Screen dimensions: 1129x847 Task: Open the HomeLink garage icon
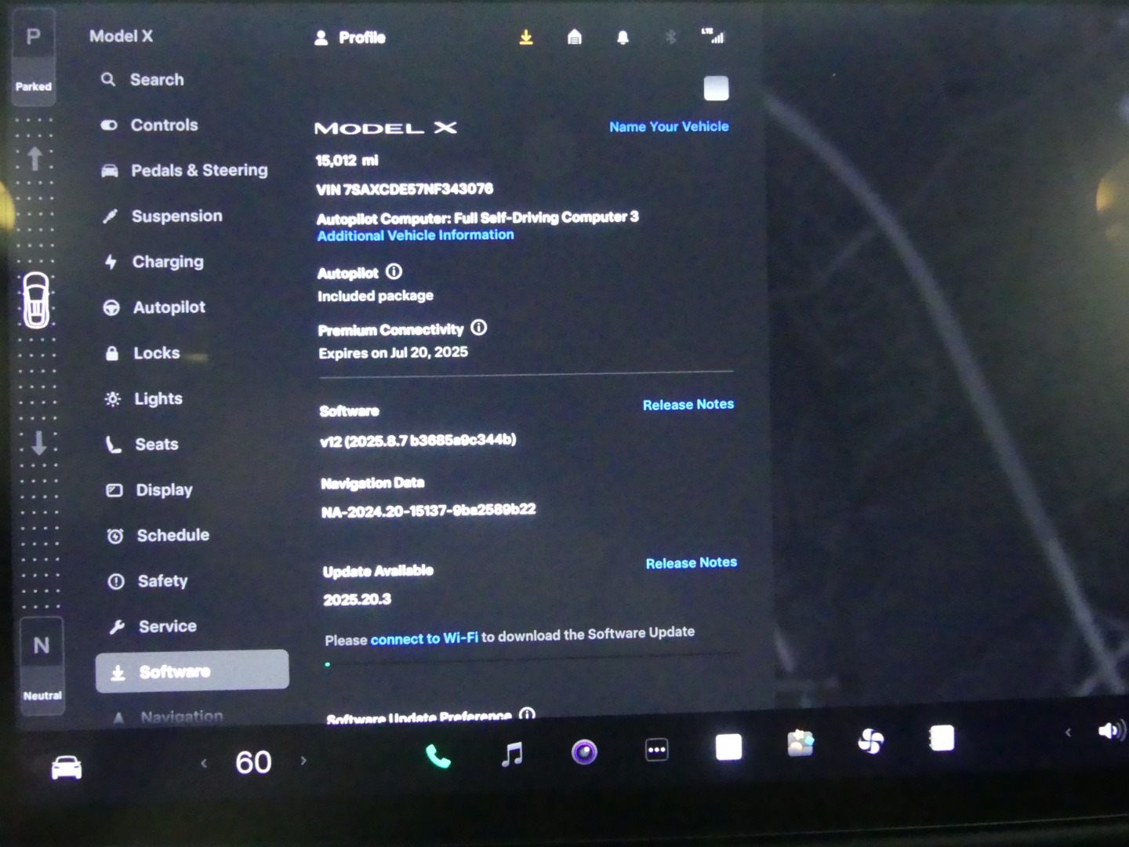(575, 38)
